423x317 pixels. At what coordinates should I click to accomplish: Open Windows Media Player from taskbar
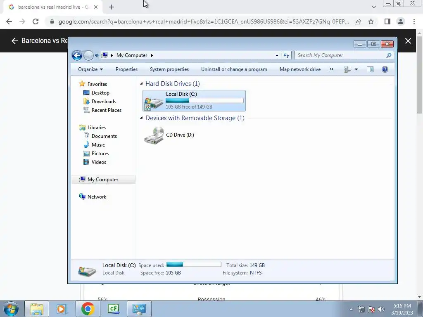pos(62,309)
